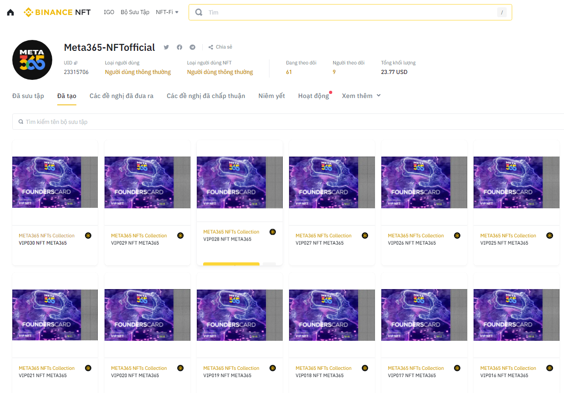This screenshot has width=564, height=393.
Task: Click the Meta365 profile avatar
Action: pyautogui.click(x=32, y=60)
